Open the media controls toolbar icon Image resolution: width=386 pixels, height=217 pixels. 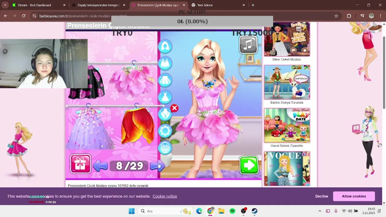pos(362,16)
